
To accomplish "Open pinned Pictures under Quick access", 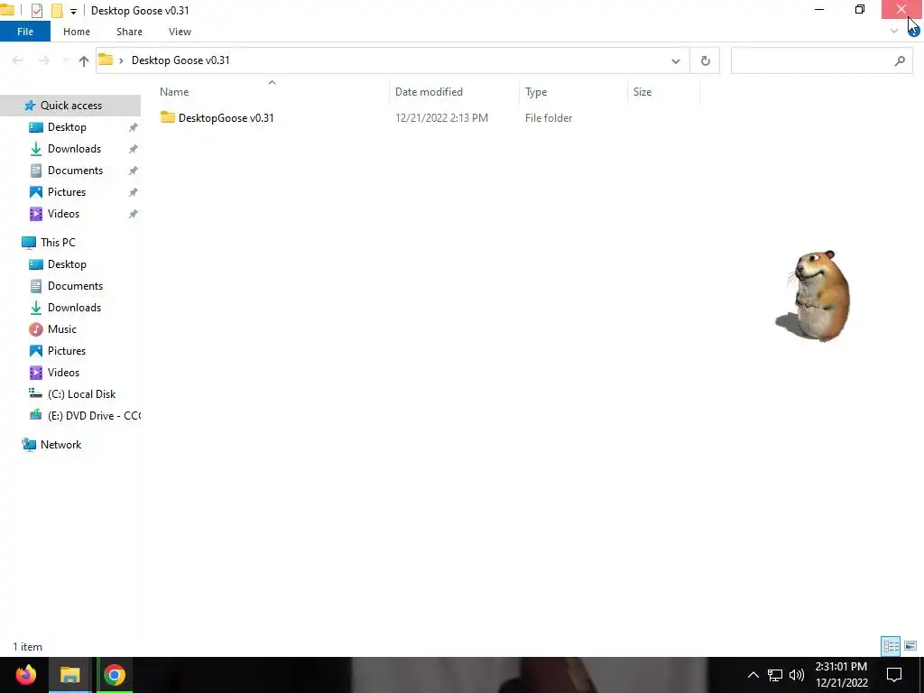I will [x=67, y=192].
